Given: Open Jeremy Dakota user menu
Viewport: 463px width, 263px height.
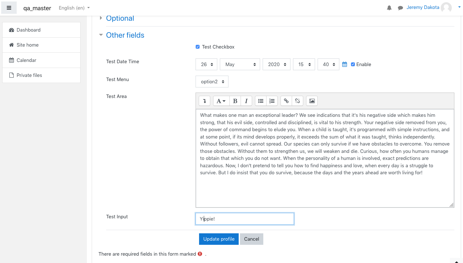Looking at the screenshot, I should tap(423, 8).
